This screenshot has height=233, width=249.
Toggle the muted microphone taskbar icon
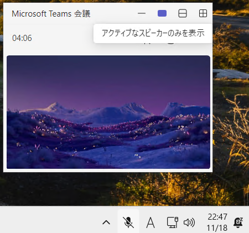point(128,222)
